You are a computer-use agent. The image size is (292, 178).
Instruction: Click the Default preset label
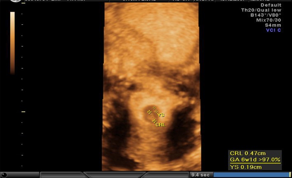coord(271,5)
